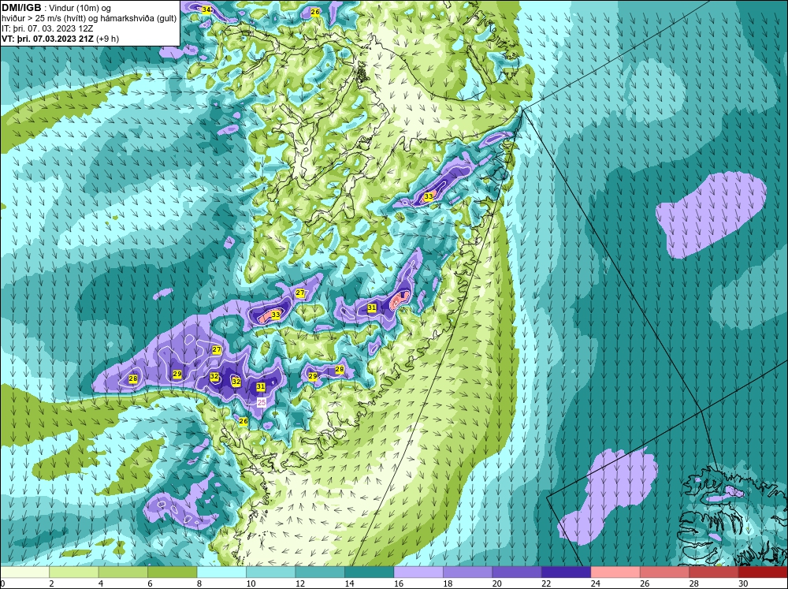Pick the 16–18 m/s light lavender legend swatch
788x589 pixels.
pyautogui.click(x=418, y=572)
